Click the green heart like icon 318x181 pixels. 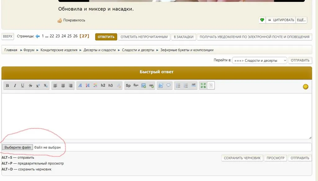[262, 20]
